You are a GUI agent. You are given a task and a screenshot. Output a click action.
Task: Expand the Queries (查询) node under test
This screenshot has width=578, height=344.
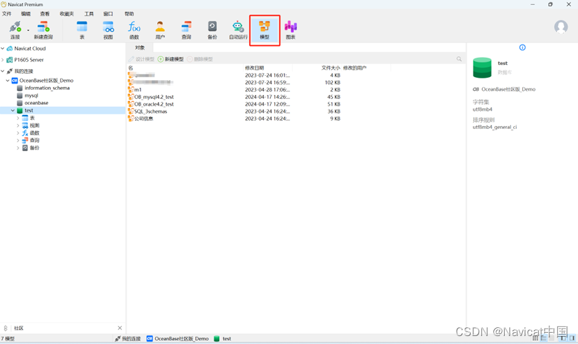[x=18, y=140]
